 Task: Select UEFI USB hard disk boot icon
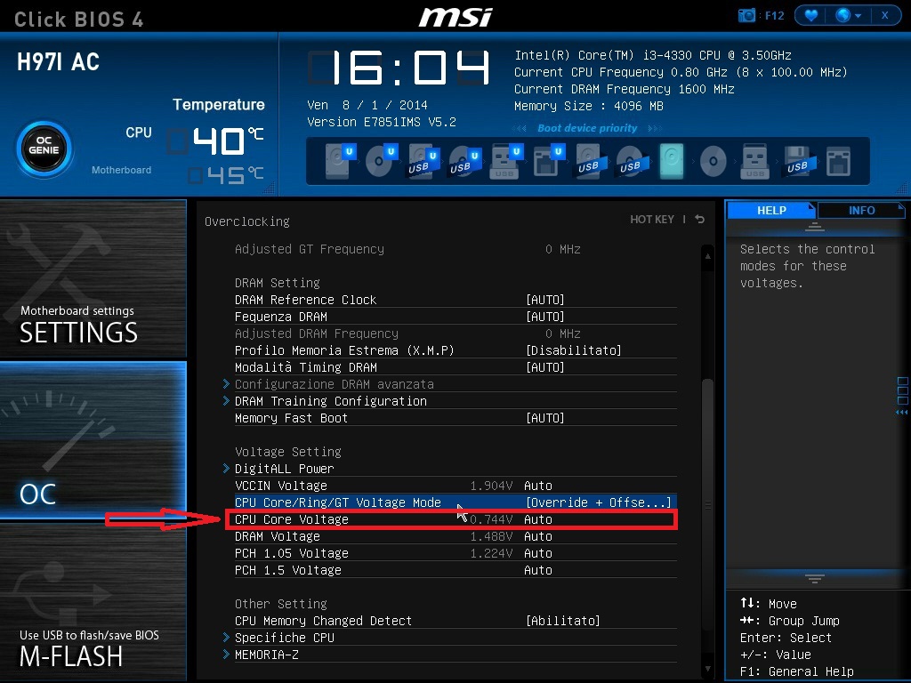[423, 161]
